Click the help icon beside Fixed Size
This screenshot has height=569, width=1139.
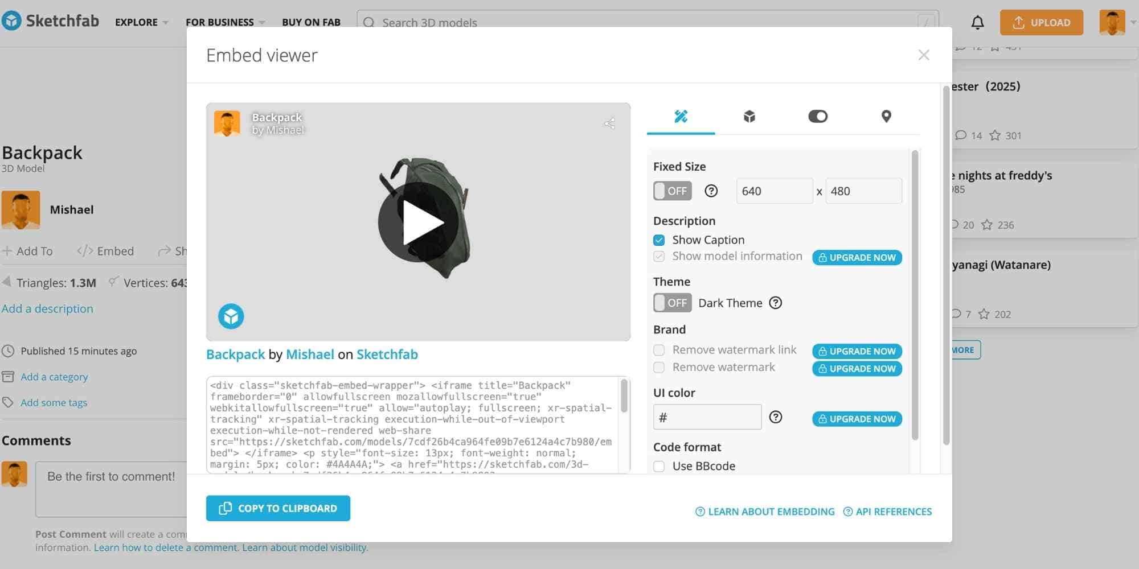(x=711, y=191)
